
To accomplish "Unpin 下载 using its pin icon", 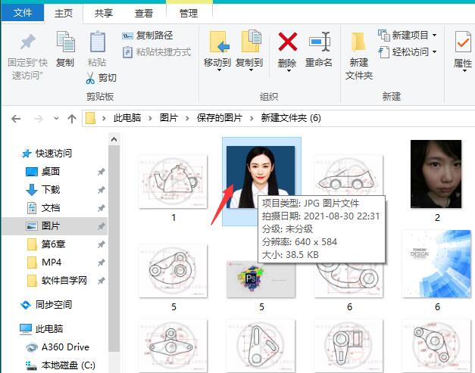I will tap(101, 190).
